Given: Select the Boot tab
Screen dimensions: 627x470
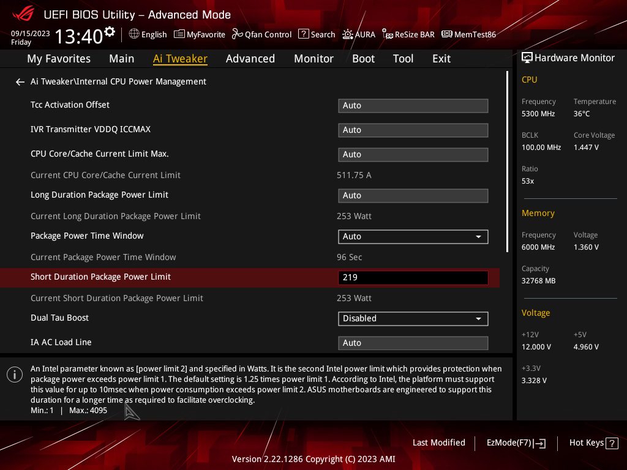Looking at the screenshot, I should coord(363,59).
